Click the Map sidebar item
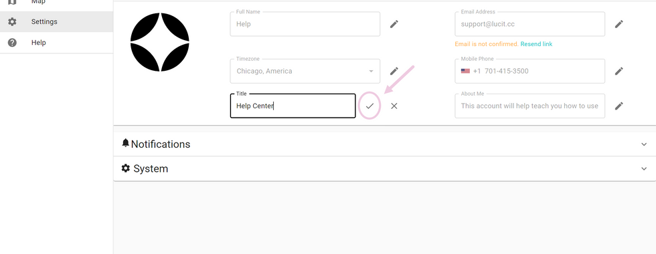The height and width of the screenshot is (254, 656). pos(56,3)
